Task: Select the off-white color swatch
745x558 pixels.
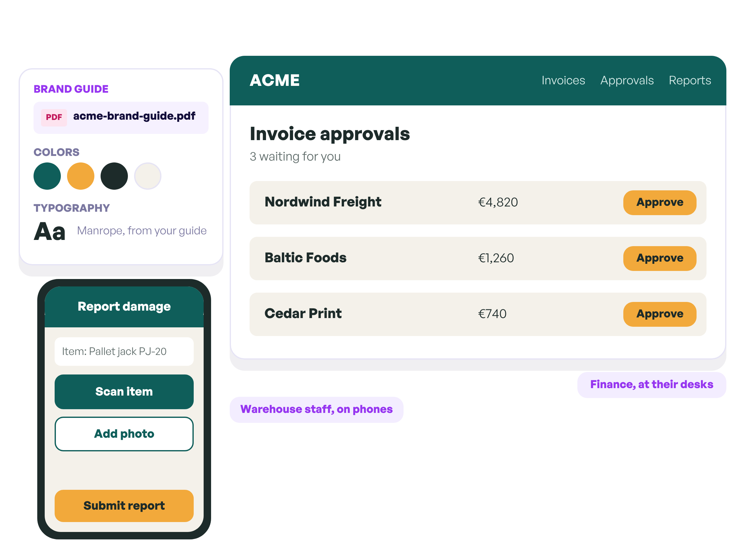Action: click(147, 176)
